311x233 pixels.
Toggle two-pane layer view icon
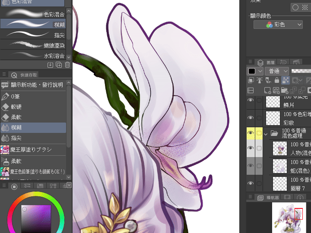251,91
